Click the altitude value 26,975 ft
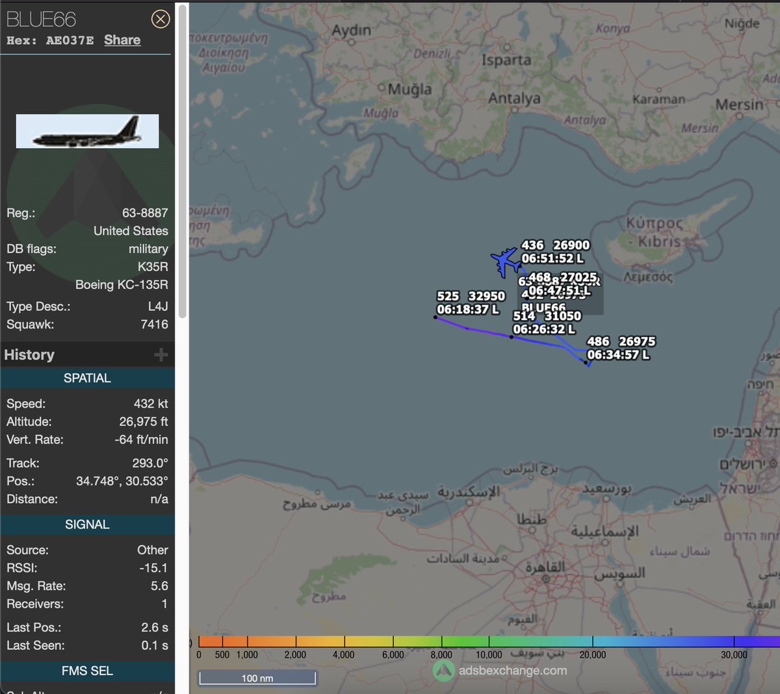This screenshot has width=780, height=694. click(x=144, y=422)
